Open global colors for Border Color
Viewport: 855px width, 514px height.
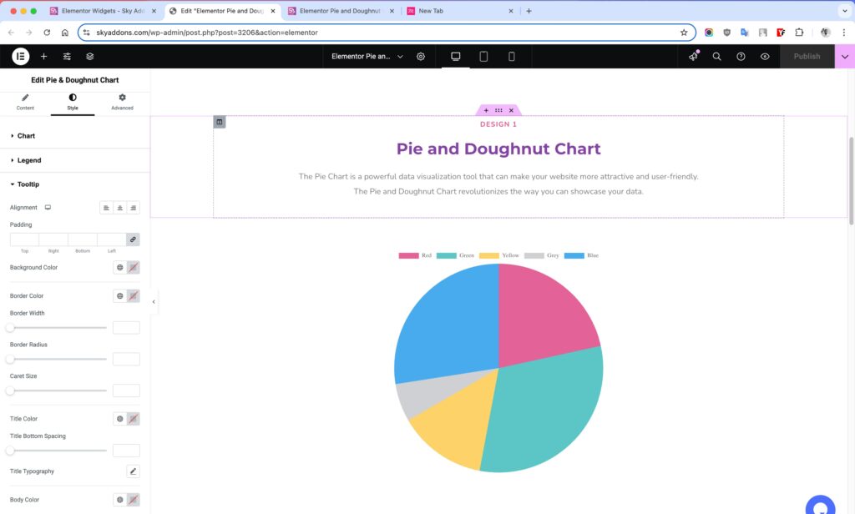pos(120,296)
